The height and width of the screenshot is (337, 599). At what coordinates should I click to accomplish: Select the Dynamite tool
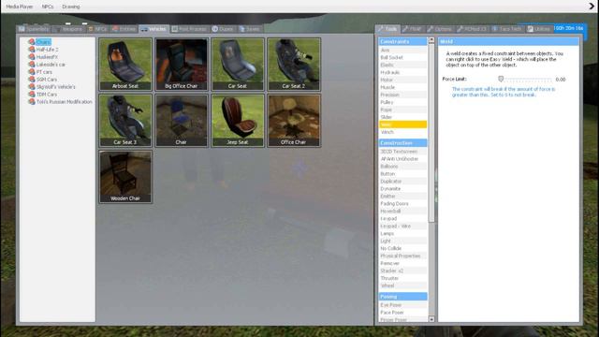[403, 189]
